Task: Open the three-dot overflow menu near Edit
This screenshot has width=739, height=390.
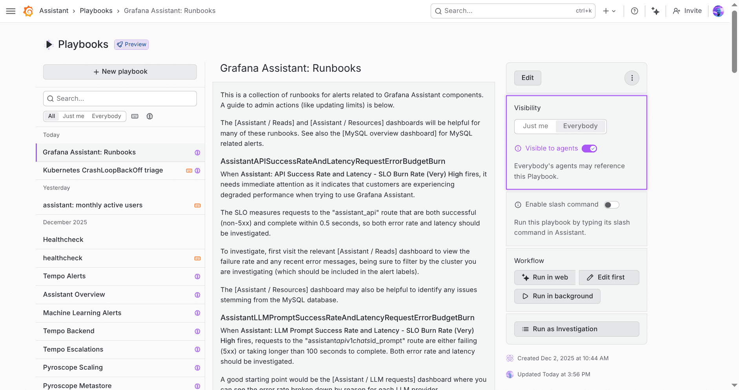Action: pos(632,78)
